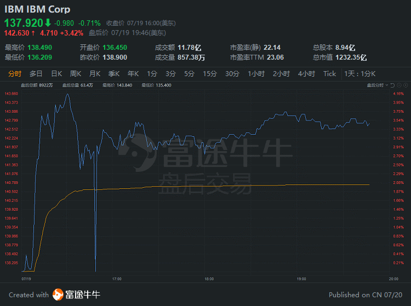
Task: Click the 市盈率(静) value 22.14
Action: tap(272, 48)
